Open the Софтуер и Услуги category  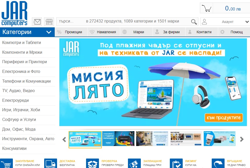click(27, 120)
